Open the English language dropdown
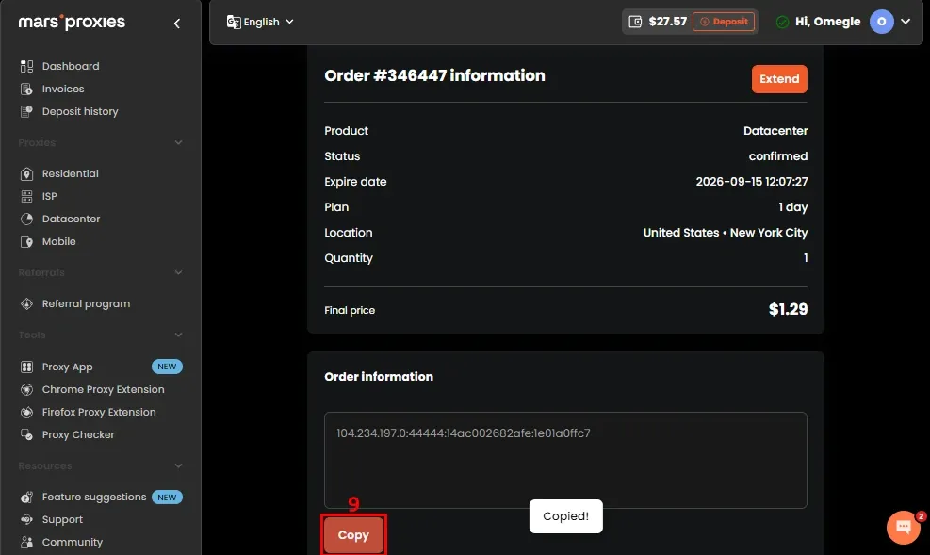930x555 pixels. click(x=260, y=22)
